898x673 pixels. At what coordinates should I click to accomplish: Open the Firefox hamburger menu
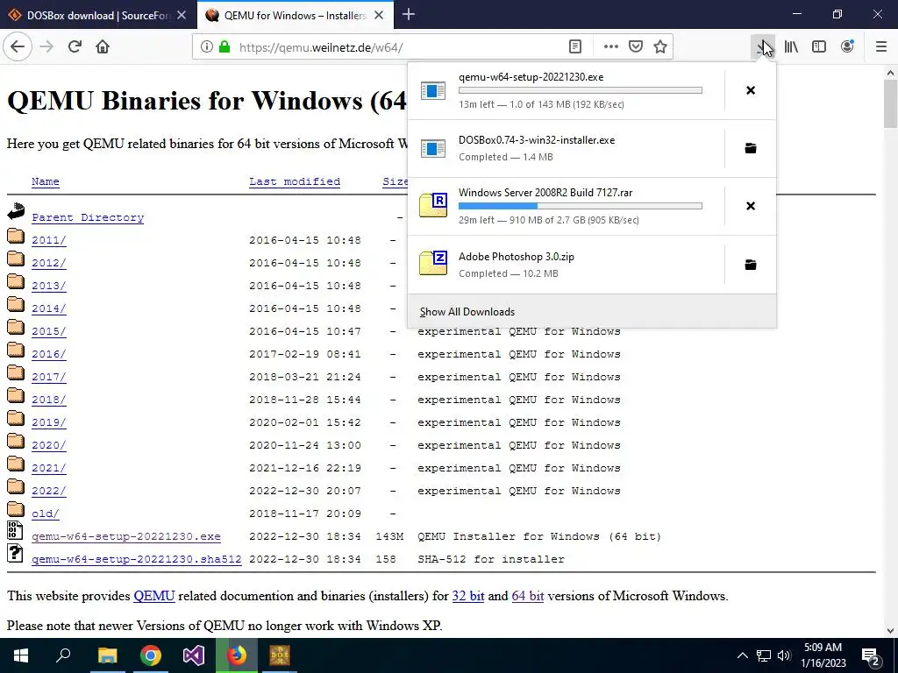coord(881,47)
